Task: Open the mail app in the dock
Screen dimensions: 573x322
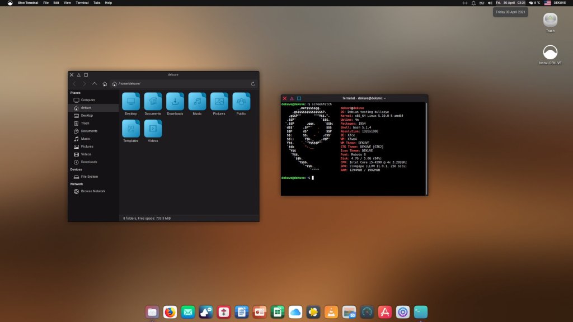Action: pos(188,312)
